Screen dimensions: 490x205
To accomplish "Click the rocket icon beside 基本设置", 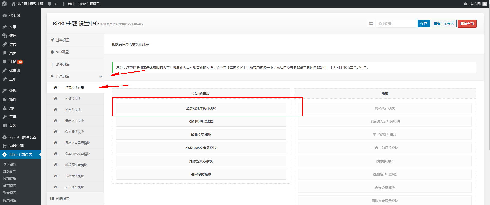I will pyautogui.click(x=52, y=40).
